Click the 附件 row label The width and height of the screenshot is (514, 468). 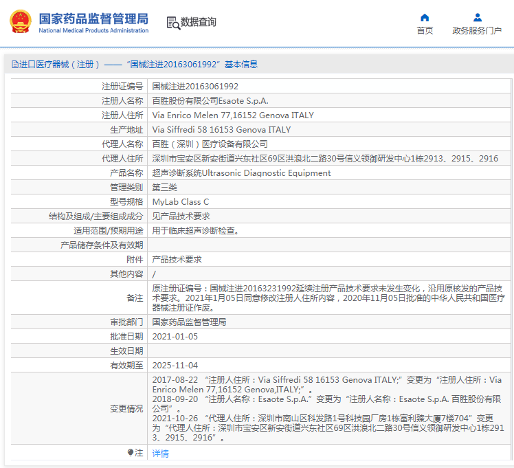[135, 260]
